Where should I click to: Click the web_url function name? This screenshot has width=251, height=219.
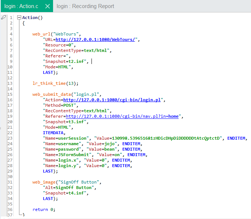[41, 34]
